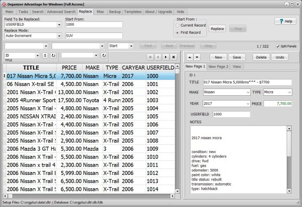Open the ID sort field dropdown
The width and height of the screenshot is (302, 207).
tap(38, 55)
